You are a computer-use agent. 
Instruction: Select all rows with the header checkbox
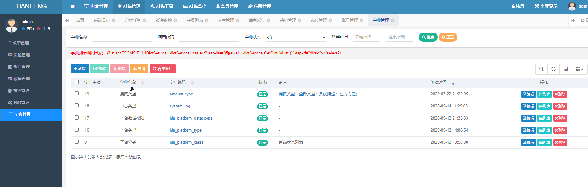point(77,82)
